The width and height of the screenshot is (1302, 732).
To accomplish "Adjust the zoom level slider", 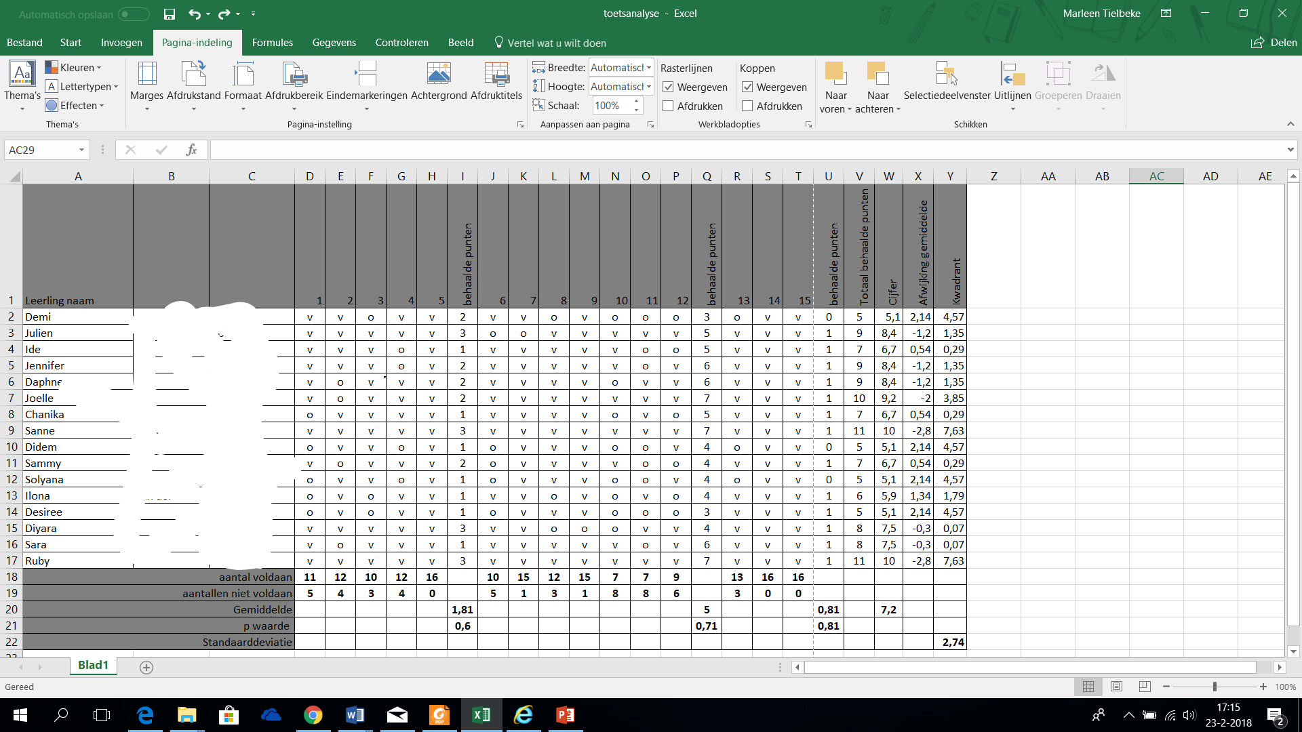I will click(1215, 687).
